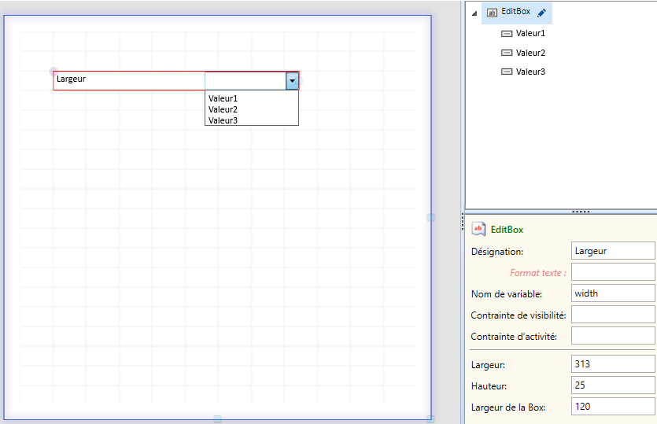
Task: Select the EditBox tree node
Action: 517,13
